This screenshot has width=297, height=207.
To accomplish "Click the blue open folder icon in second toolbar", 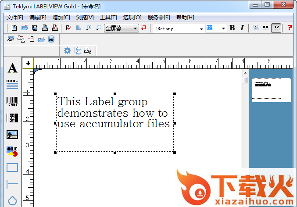I will coord(41,39).
